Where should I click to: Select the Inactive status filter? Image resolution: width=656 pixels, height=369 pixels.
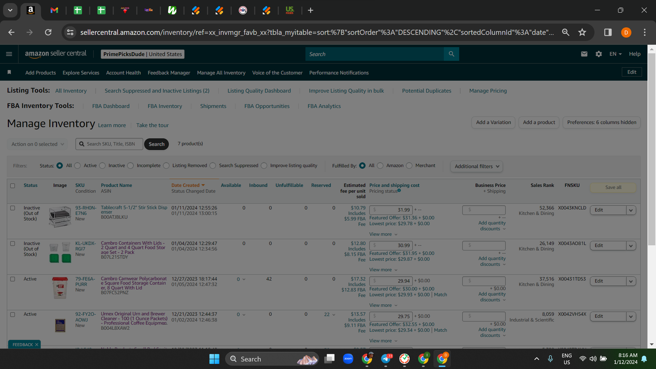[102, 166]
